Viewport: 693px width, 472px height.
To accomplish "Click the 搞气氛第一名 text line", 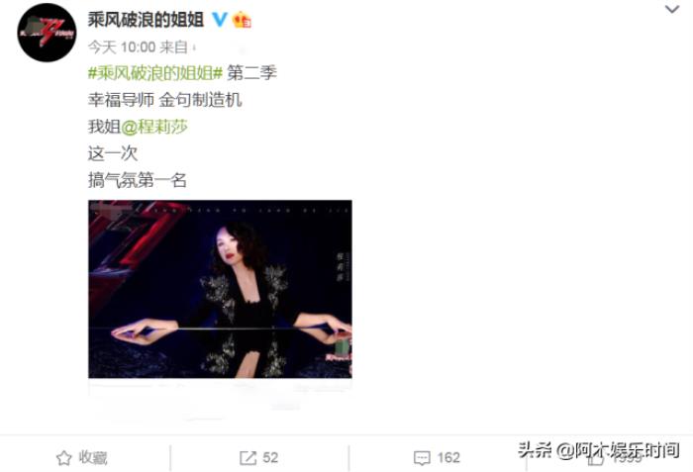I will coord(137,180).
